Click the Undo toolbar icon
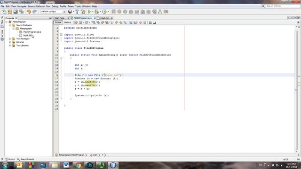The image size is (301, 169). click(29, 12)
